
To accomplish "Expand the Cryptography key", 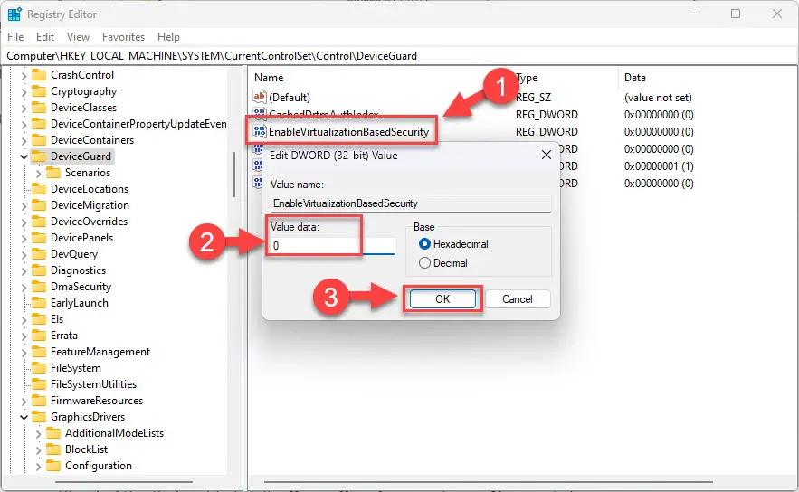I will [x=24, y=91].
